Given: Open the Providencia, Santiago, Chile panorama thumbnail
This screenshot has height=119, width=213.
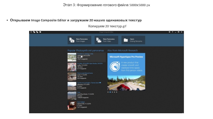Looking at the screenshot, I should (x=72, y=57).
